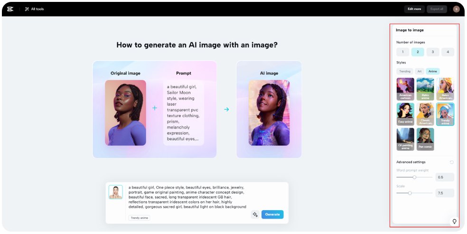Choose the Oil painting anime style
This screenshot has height=234, width=467.
click(405, 139)
